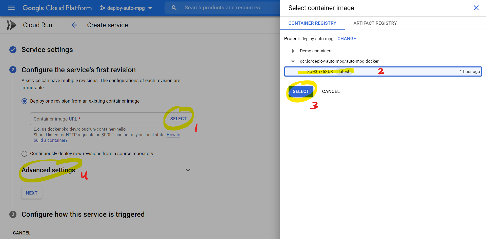Click the step 2 circle icon
This screenshot has height=239, width=486.
[13, 70]
